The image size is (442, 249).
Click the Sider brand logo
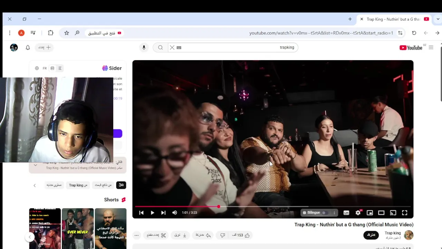click(x=112, y=68)
